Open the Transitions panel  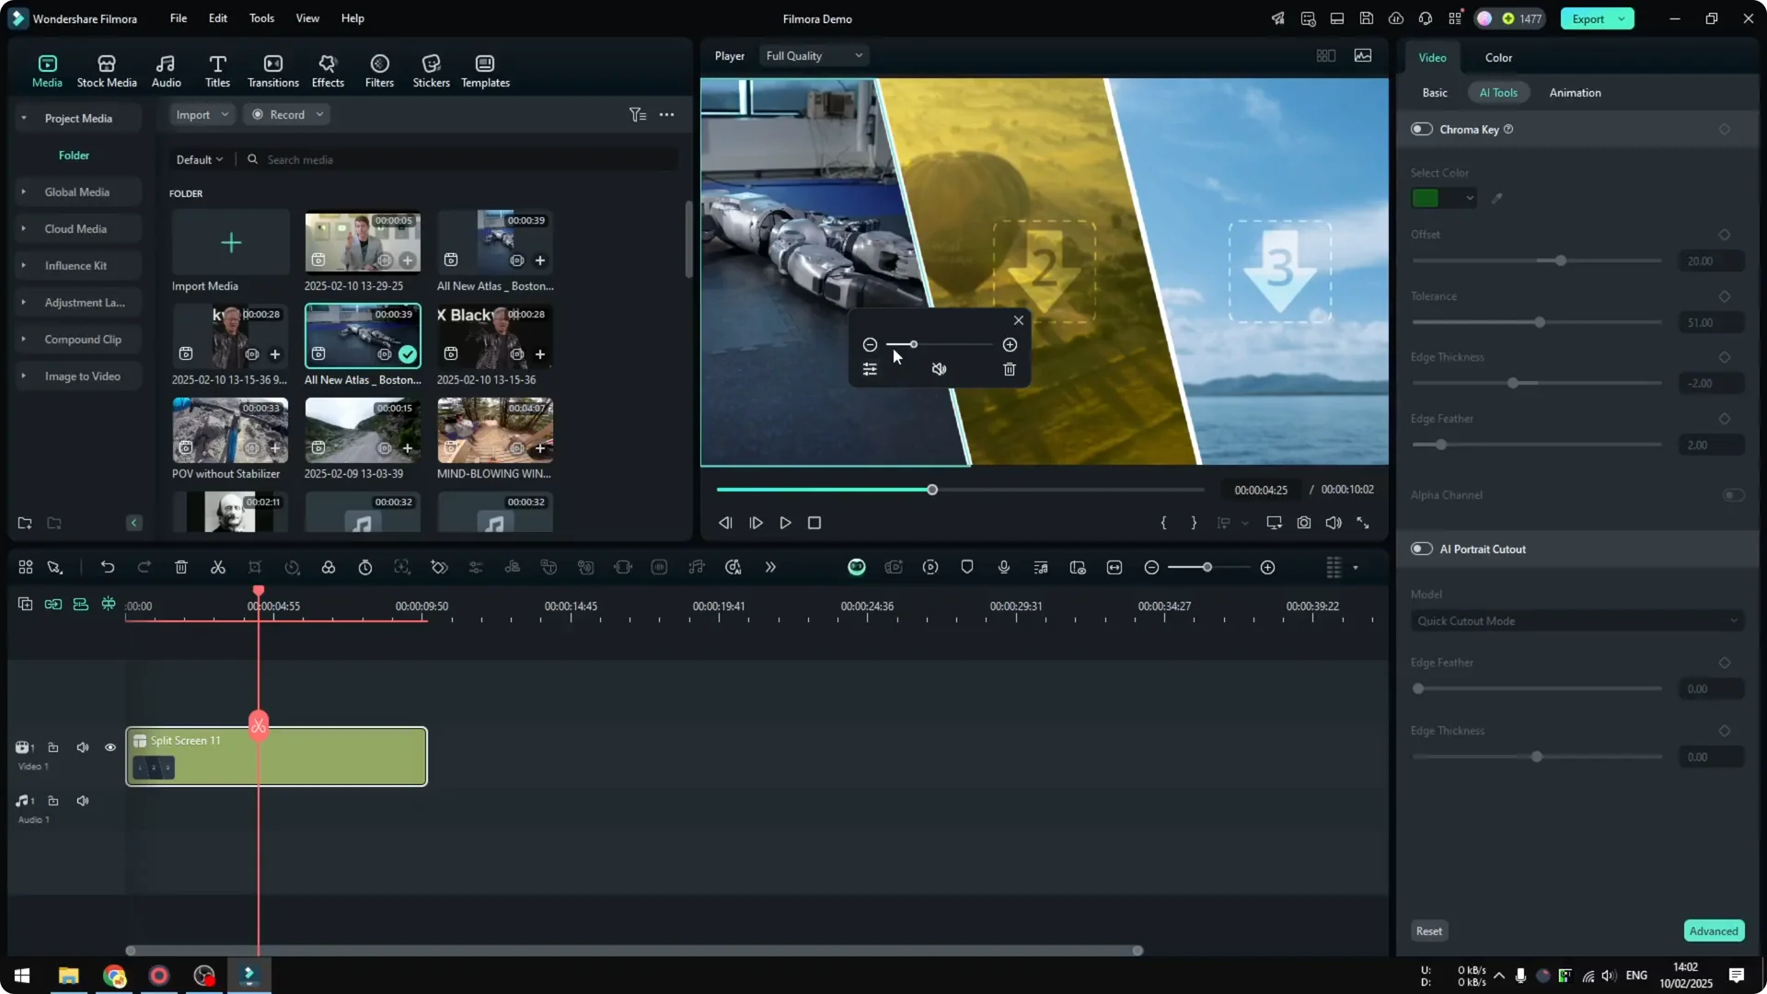(273, 71)
